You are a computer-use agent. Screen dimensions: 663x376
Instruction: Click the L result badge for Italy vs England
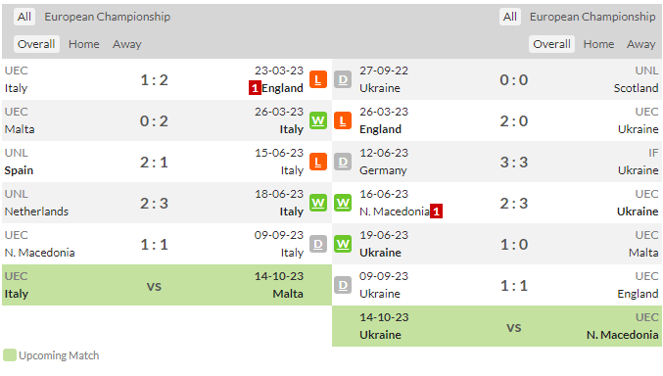click(318, 79)
